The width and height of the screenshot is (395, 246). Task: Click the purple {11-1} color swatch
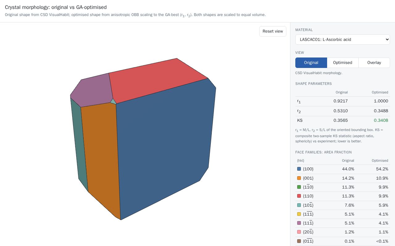coord(299,223)
